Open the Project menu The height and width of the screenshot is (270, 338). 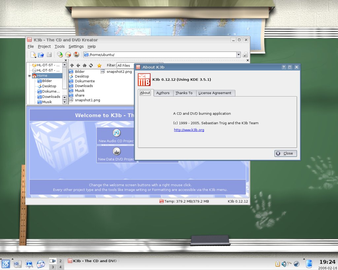point(44,46)
